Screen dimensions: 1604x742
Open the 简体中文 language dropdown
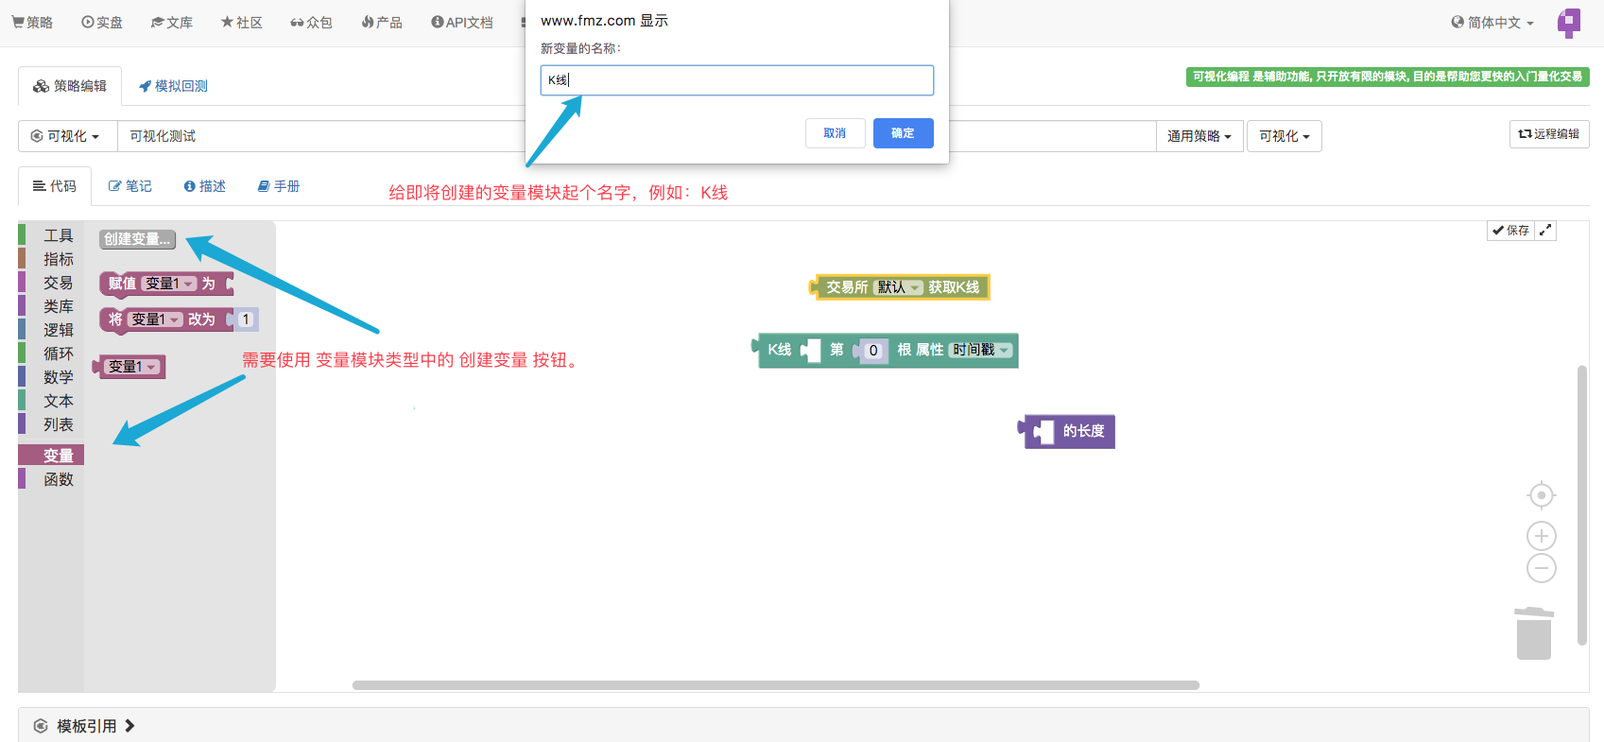(x=1492, y=23)
